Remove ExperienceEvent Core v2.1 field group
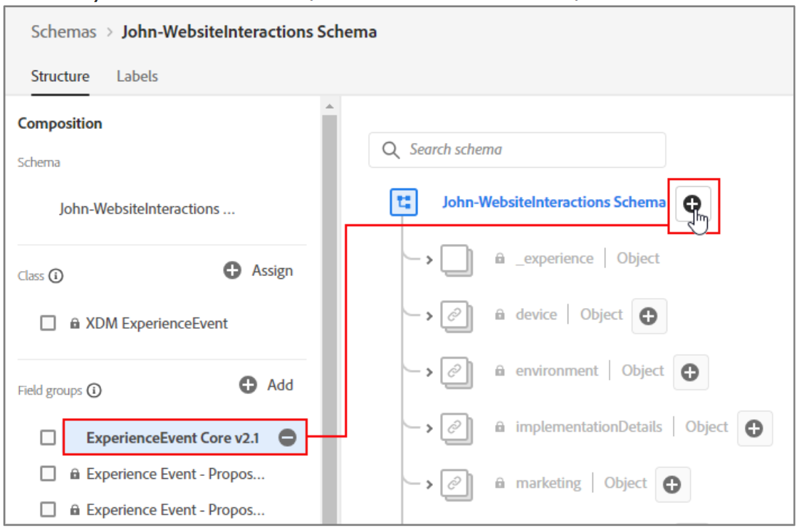 tap(288, 438)
